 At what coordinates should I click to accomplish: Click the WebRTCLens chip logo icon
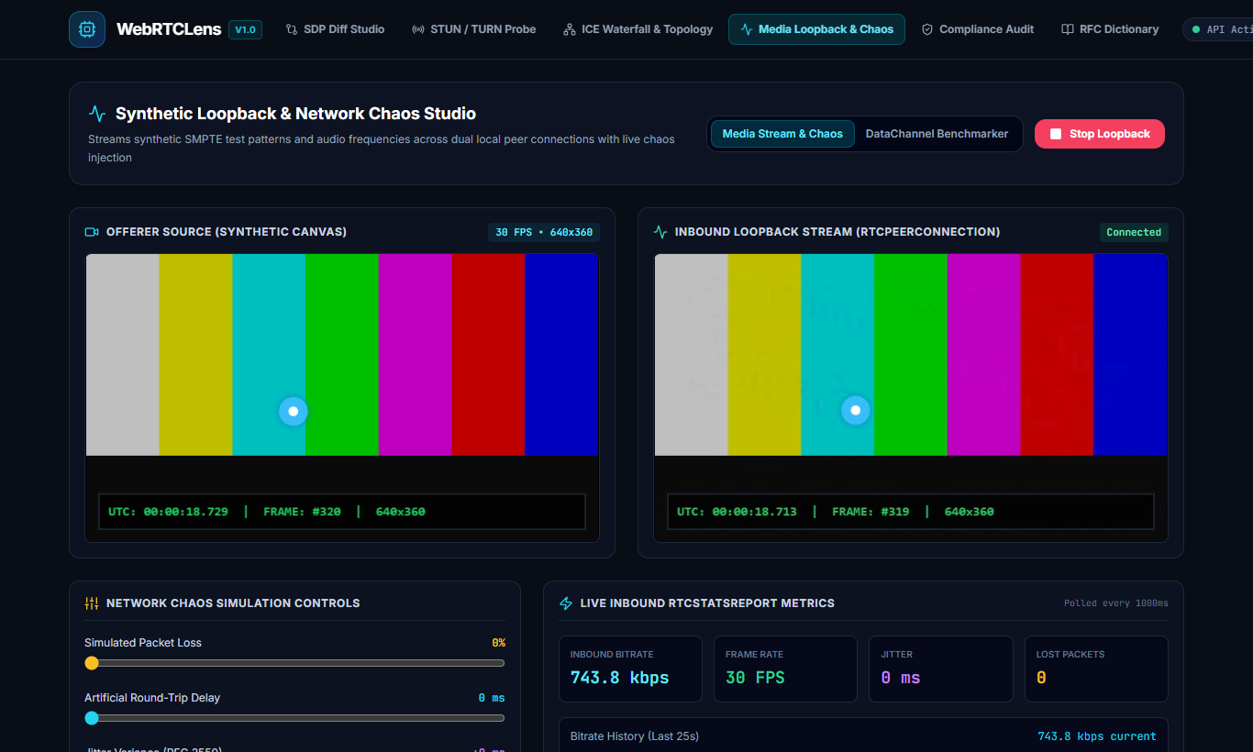pos(87,29)
